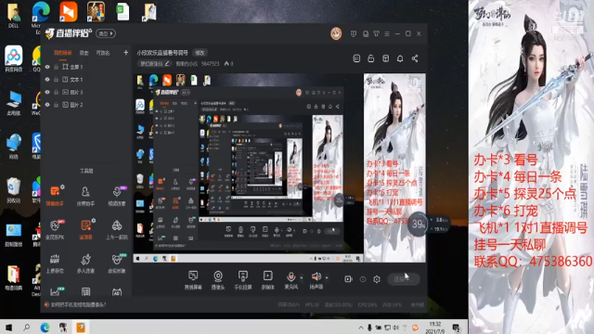Edit the game category tag with the pencil
Screen dimensions: 594x334
[167, 64]
